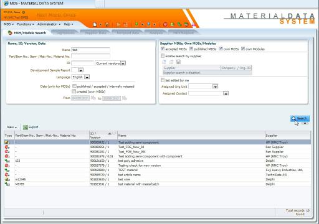Open the Assigned Contact dropdown
The width and height of the screenshot is (319, 224).
(226, 93)
